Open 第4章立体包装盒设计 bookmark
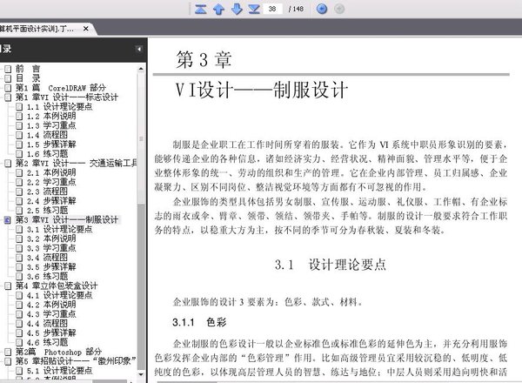Image resolution: width=522 pixels, height=383 pixels. tap(57, 286)
